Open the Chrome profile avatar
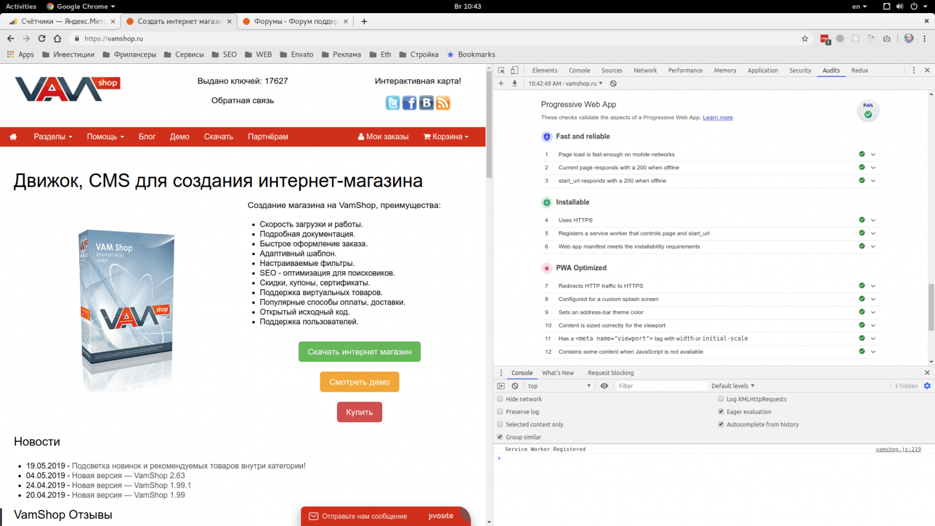935x526 pixels. pos(909,38)
